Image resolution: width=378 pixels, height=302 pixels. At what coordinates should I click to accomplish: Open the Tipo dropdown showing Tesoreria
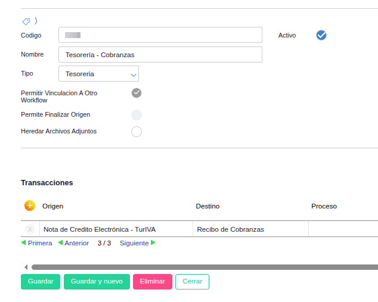99,74
